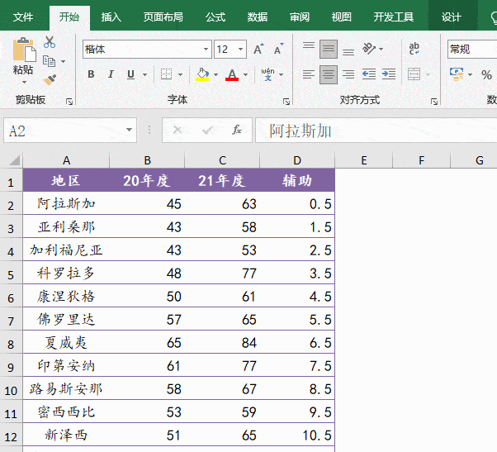Select cell with 夏威夷
The image size is (497, 452).
66,342
